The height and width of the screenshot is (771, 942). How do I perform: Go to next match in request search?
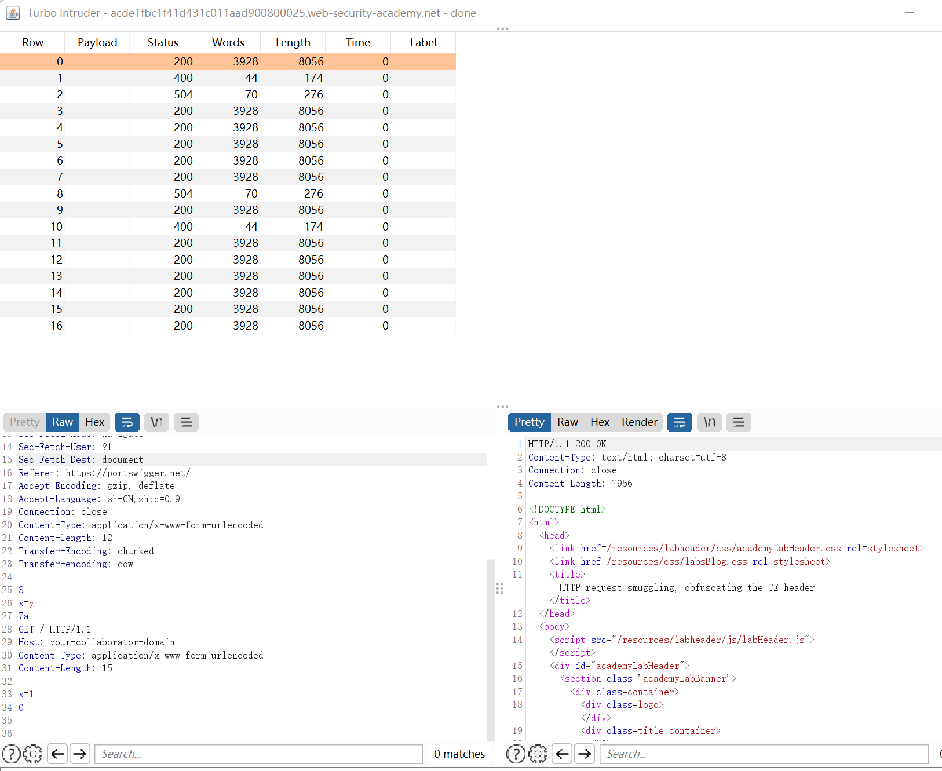click(80, 754)
